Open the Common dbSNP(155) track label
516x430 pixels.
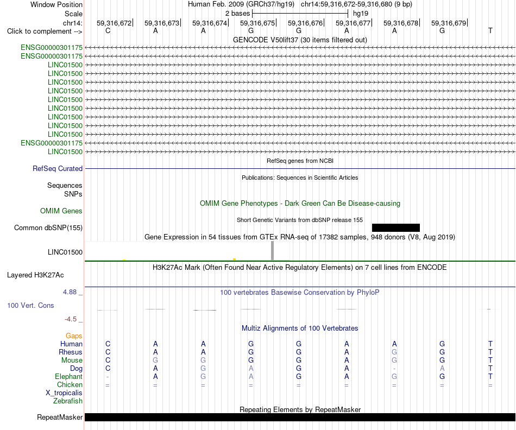(48, 227)
